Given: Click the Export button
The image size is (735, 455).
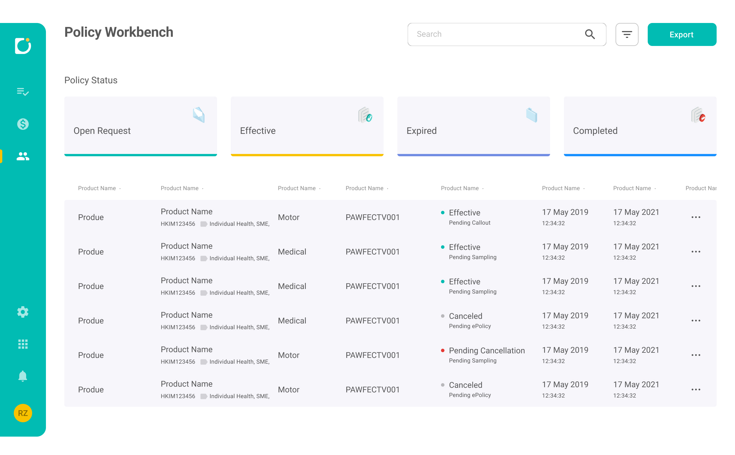Looking at the screenshot, I should pyautogui.click(x=682, y=34).
